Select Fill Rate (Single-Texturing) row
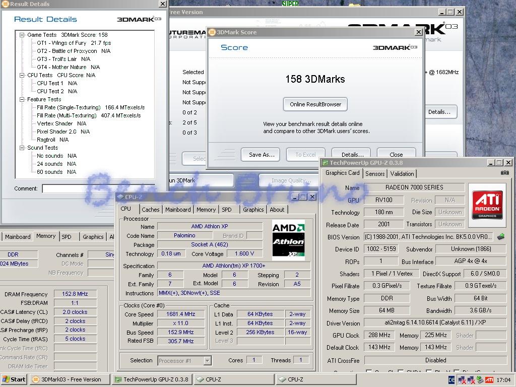Viewport: 516px width, 387px height. pyautogui.click(x=91, y=108)
